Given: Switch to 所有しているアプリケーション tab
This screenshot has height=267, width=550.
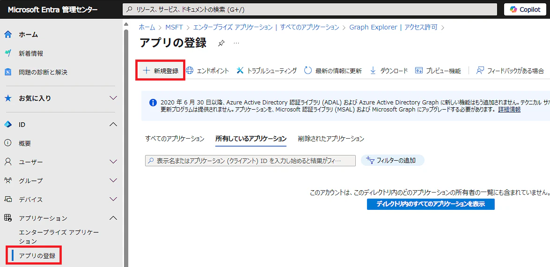Looking at the screenshot, I should [251, 139].
